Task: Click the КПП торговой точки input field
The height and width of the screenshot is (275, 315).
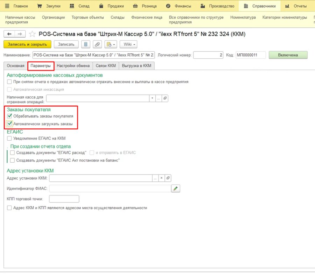Action: coord(64,199)
